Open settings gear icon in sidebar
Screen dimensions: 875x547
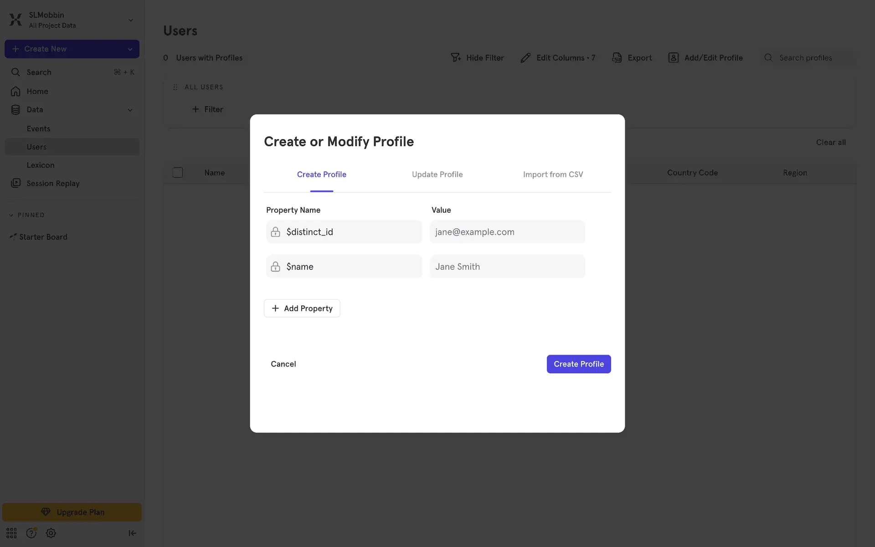pos(51,533)
